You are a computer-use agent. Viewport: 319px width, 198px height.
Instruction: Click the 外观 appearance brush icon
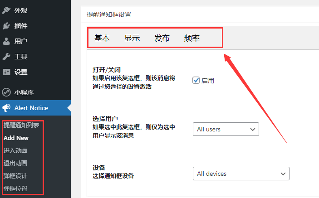[6, 10]
